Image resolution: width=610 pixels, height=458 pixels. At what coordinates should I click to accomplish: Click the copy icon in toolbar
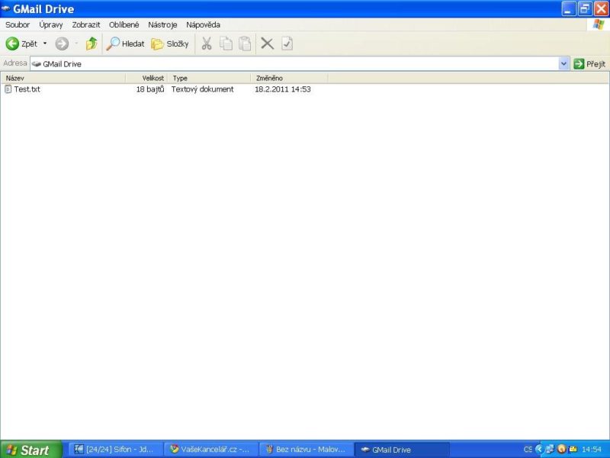226,44
